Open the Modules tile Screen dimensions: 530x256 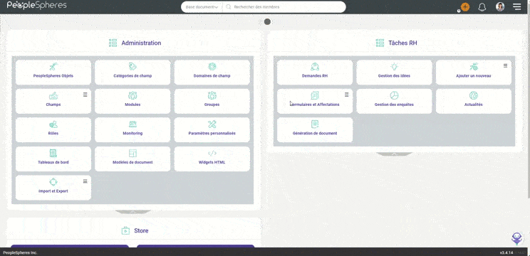pyautogui.click(x=132, y=101)
